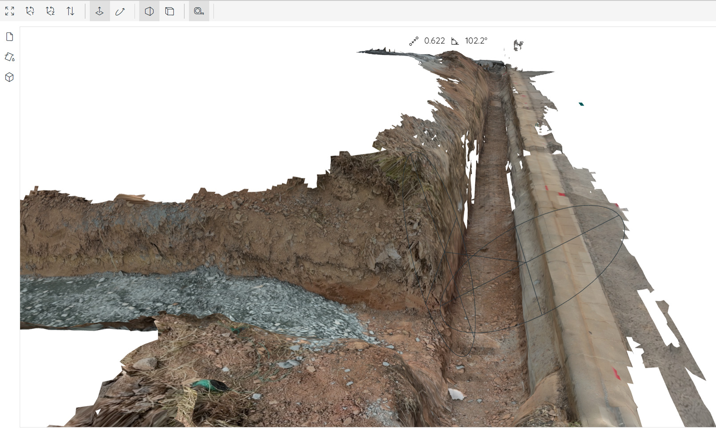Click the 0.622 distance readout value
716x428 pixels.
434,41
